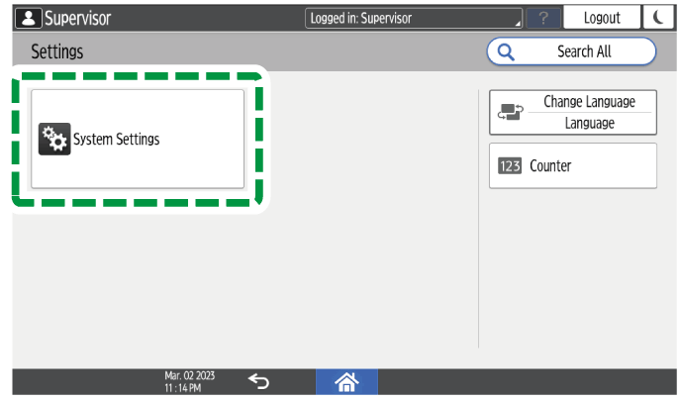
Task: Click the System Settings gears icon
Action: point(53,140)
